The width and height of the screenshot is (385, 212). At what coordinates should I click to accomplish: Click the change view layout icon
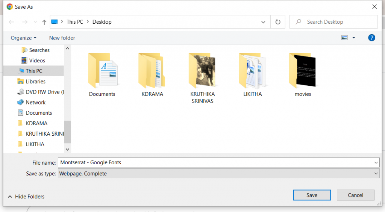point(344,38)
